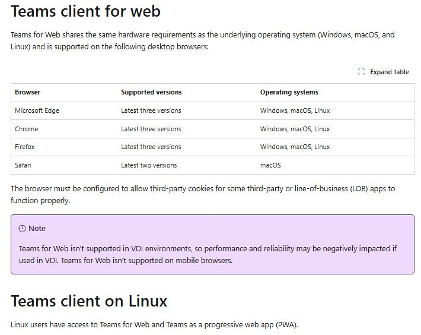Click the Linux users PWA sentence
Viewport: 421px width, 335px height.
pos(154,324)
